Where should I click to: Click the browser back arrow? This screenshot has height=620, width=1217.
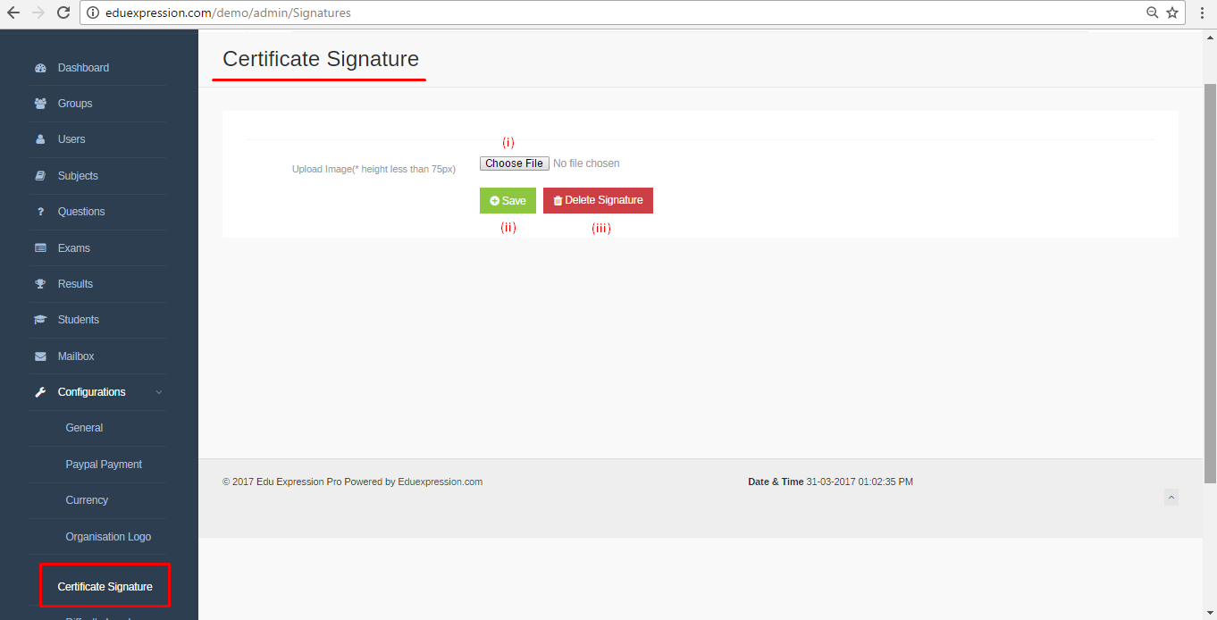click(13, 13)
